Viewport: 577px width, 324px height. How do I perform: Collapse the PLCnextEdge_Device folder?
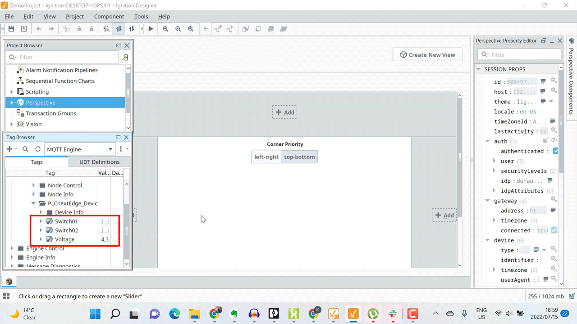tap(33, 203)
